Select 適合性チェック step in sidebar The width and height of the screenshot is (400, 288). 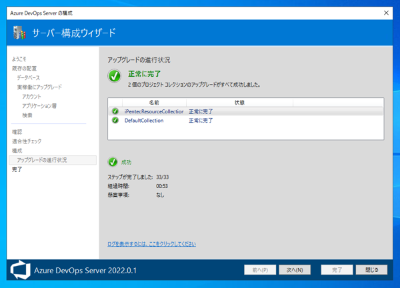point(27,141)
